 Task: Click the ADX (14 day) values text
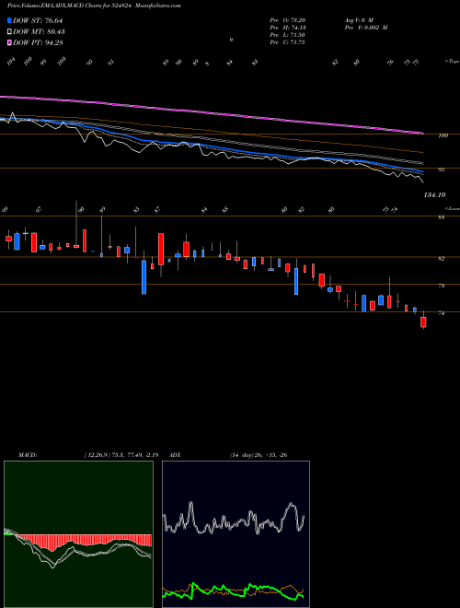(x=259, y=455)
